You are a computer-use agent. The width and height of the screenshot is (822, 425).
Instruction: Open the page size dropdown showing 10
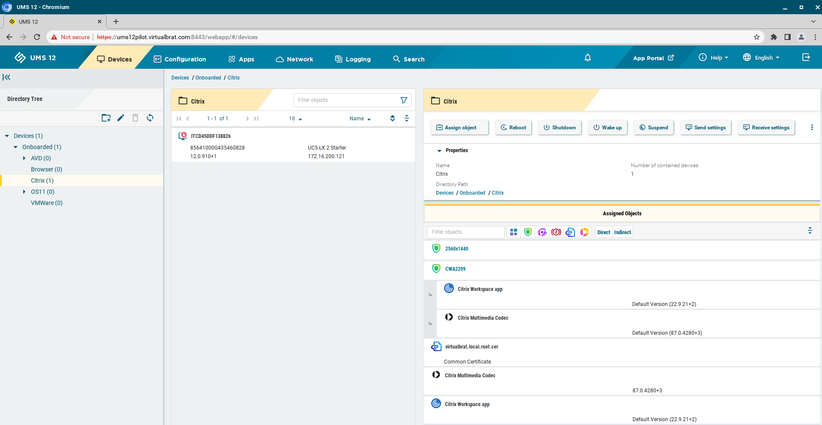pos(295,118)
